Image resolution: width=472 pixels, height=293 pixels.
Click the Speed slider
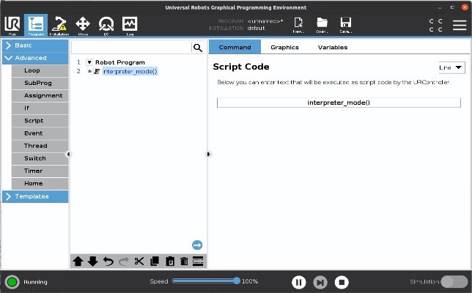pos(204,281)
